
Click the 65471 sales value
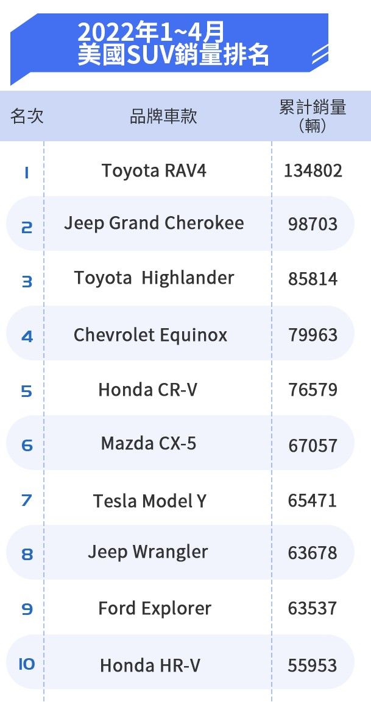pos(313,501)
